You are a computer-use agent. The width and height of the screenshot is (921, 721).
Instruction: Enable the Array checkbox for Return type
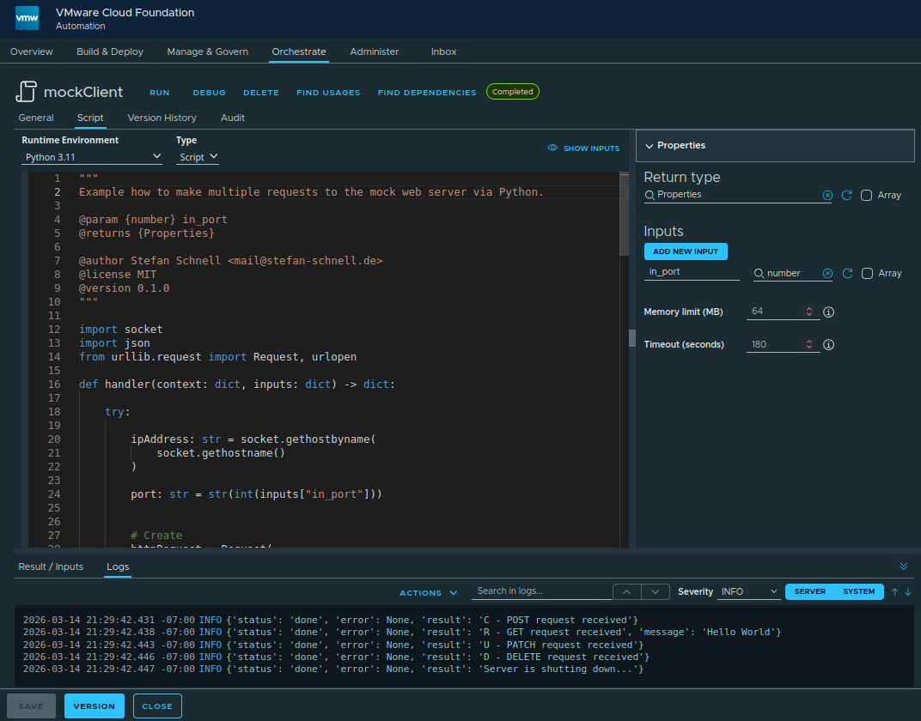coord(867,195)
